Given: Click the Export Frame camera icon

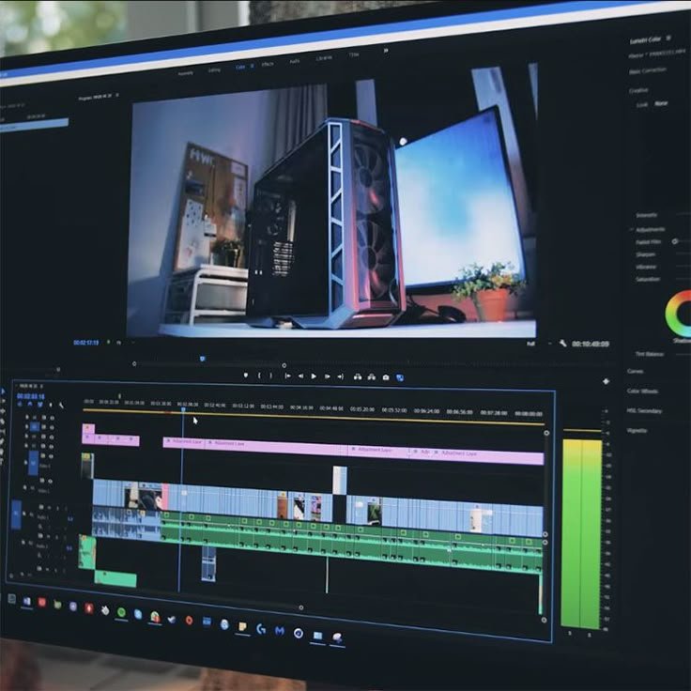Looking at the screenshot, I should point(385,376).
